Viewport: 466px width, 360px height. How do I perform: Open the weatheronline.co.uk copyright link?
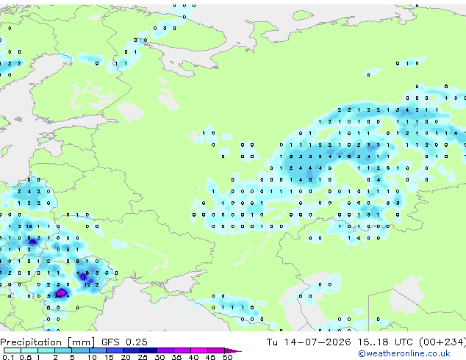pyautogui.click(x=404, y=353)
